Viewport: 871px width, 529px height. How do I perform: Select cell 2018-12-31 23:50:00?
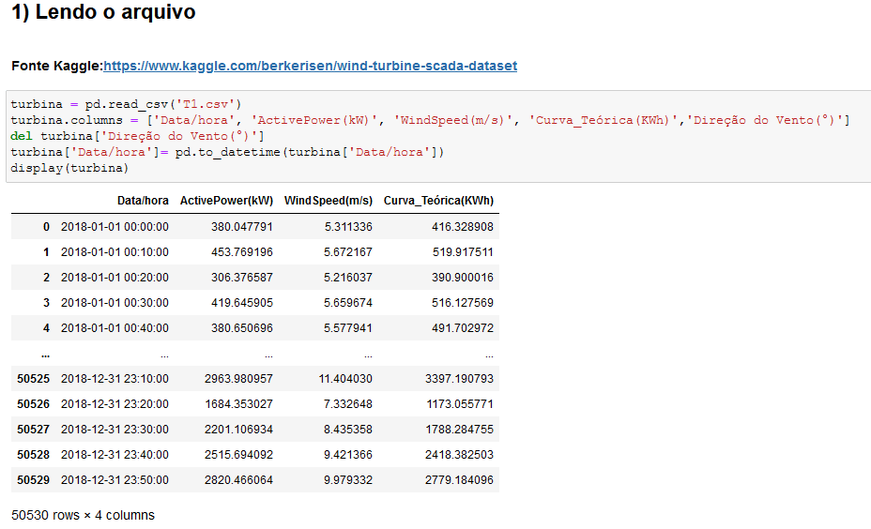pyautogui.click(x=115, y=480)
